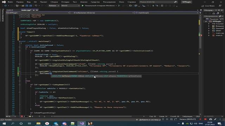Collapse the SFPlugin project node
The width and height of the screenshot is (225, 126).
pos(206,21)
